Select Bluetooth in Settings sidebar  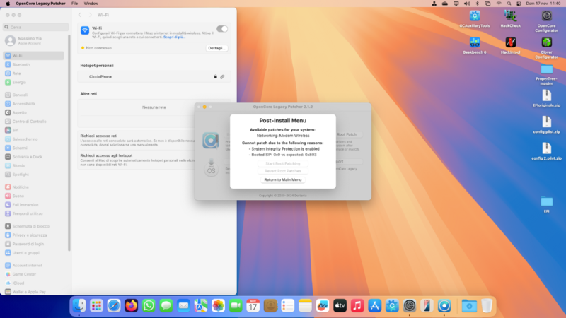33,64
